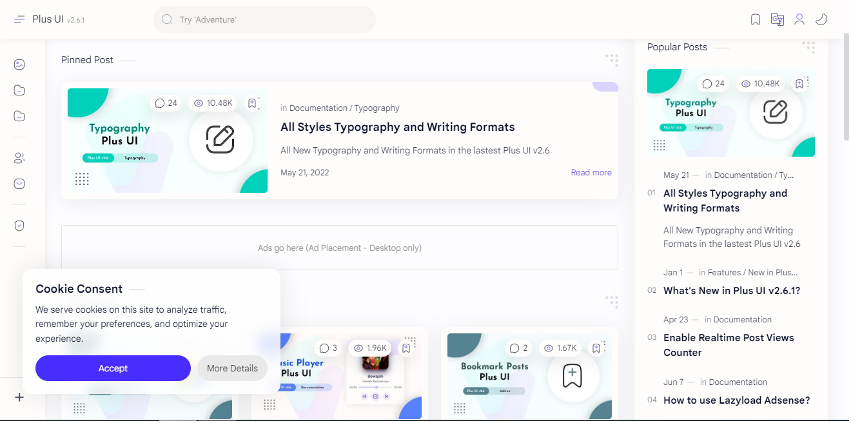Accept the cookie consent
This screenshot has height=423, width=851.
113,368
